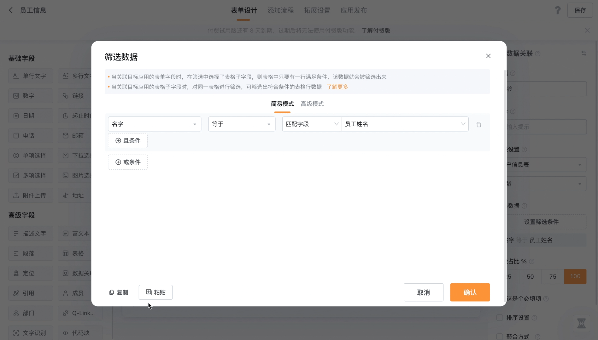Add a 邮箱 field
Image resolution: width=598 pixels, height=340 pixels.
[x=75, y=136]
